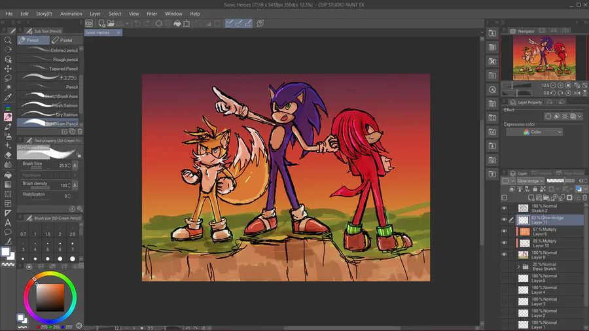Hide Layer 10 visibility eye
Screen dimensions: 589x331
(x=504, y=243)
